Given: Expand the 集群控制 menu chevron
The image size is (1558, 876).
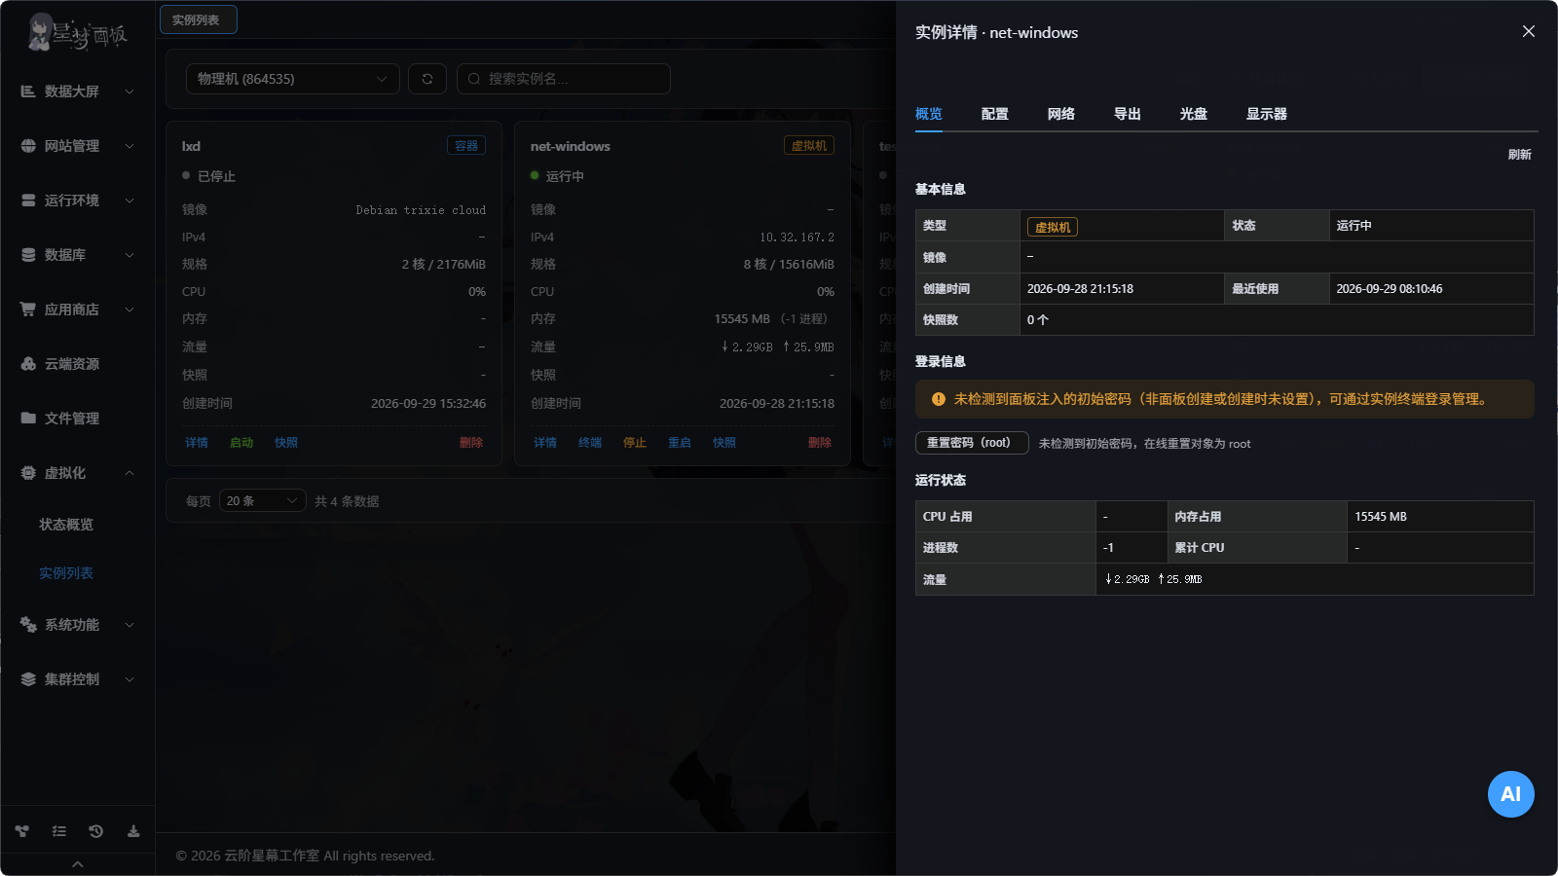Looking at the screenshot, I should pos(130,679).
